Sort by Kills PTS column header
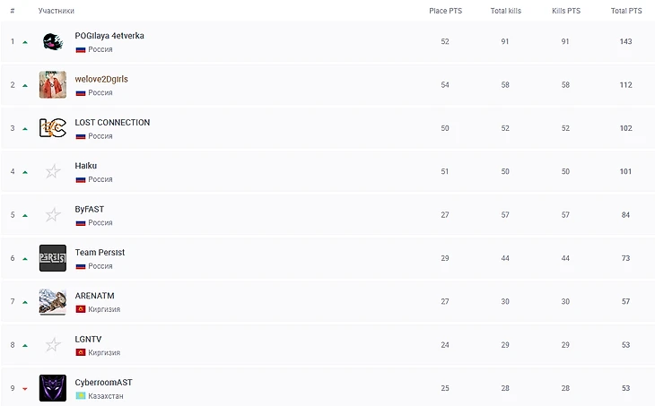This screenshot has width=655, height=406. (x=565, y=11)
